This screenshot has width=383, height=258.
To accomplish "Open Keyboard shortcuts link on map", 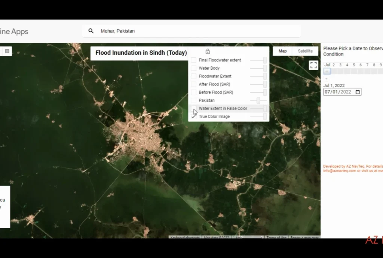I will [185, 237].
